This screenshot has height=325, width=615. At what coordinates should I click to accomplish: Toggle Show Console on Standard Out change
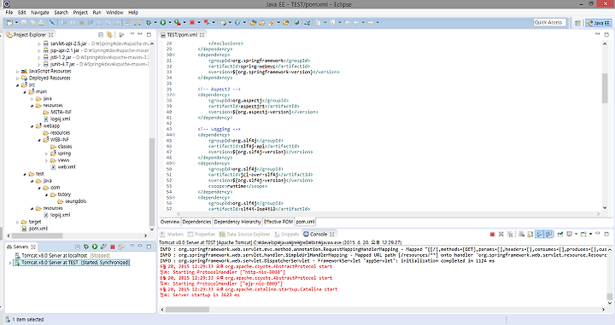(x=540, y=235)
